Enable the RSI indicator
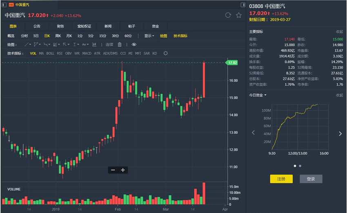Image resolution: width=347 pixels, height=213 pixels. click(x=60, y=53)
